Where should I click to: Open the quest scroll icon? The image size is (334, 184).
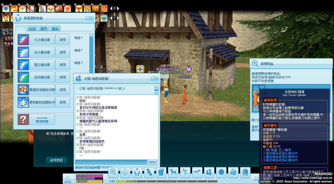[149, 172]
